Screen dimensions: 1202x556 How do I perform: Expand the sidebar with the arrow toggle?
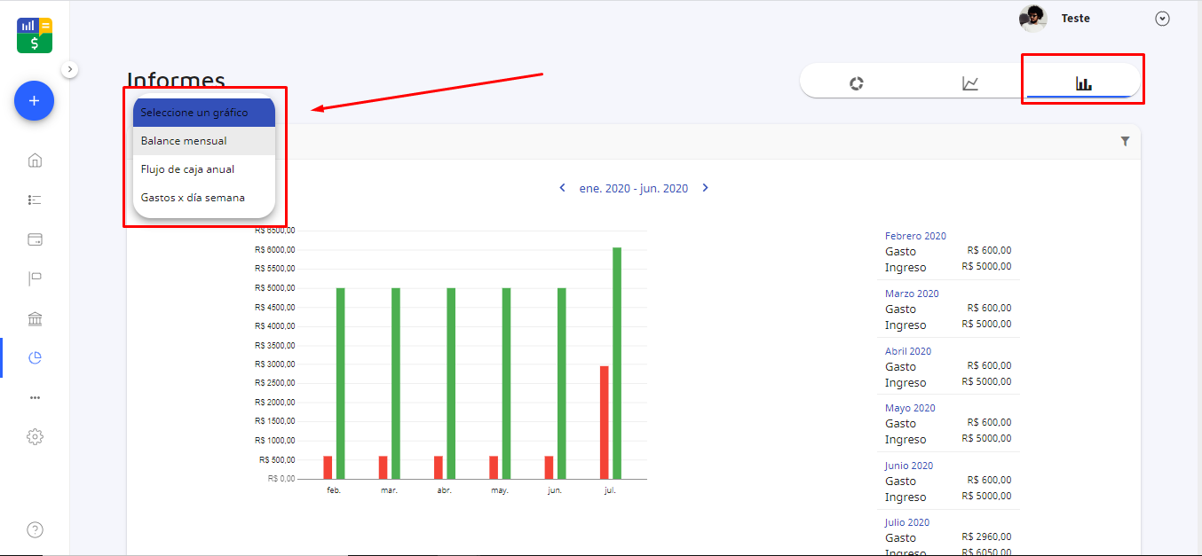70,69
